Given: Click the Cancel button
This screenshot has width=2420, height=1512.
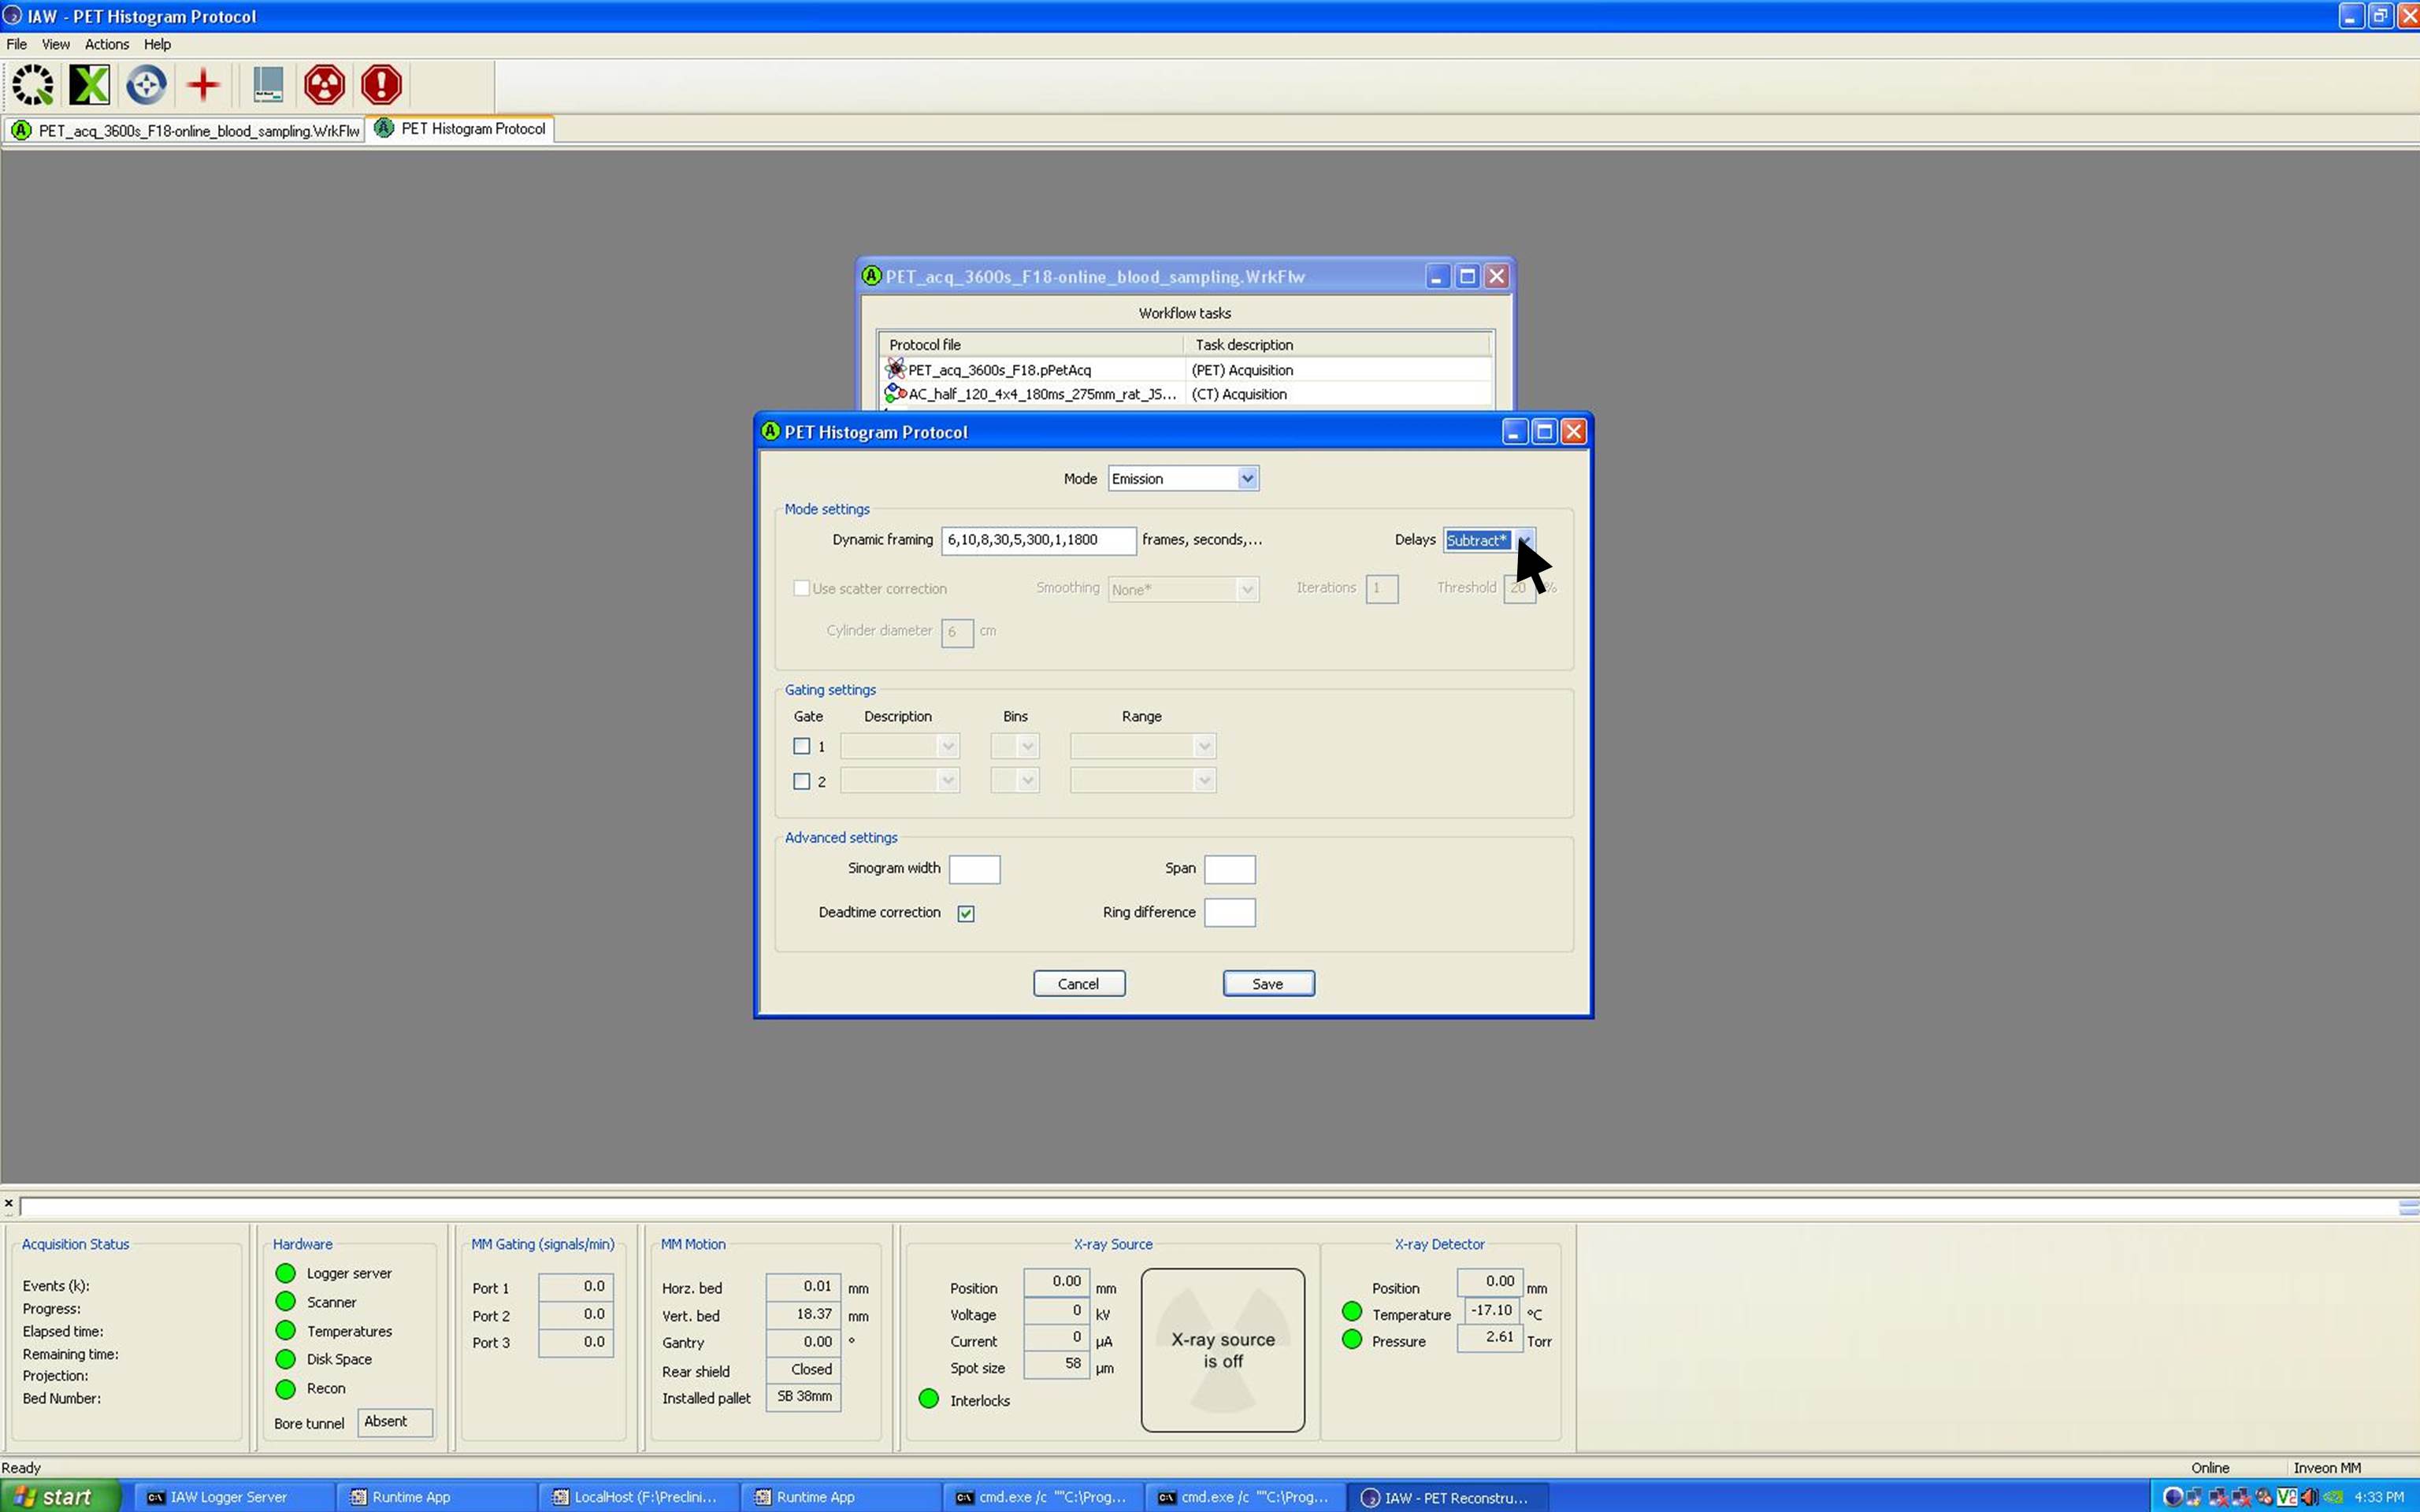Looking at the screenshot, I should pyautogui.click(x=1078, y=984).
